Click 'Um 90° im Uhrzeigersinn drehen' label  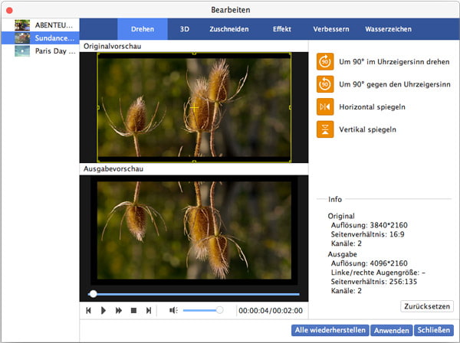tap(394, 62)
